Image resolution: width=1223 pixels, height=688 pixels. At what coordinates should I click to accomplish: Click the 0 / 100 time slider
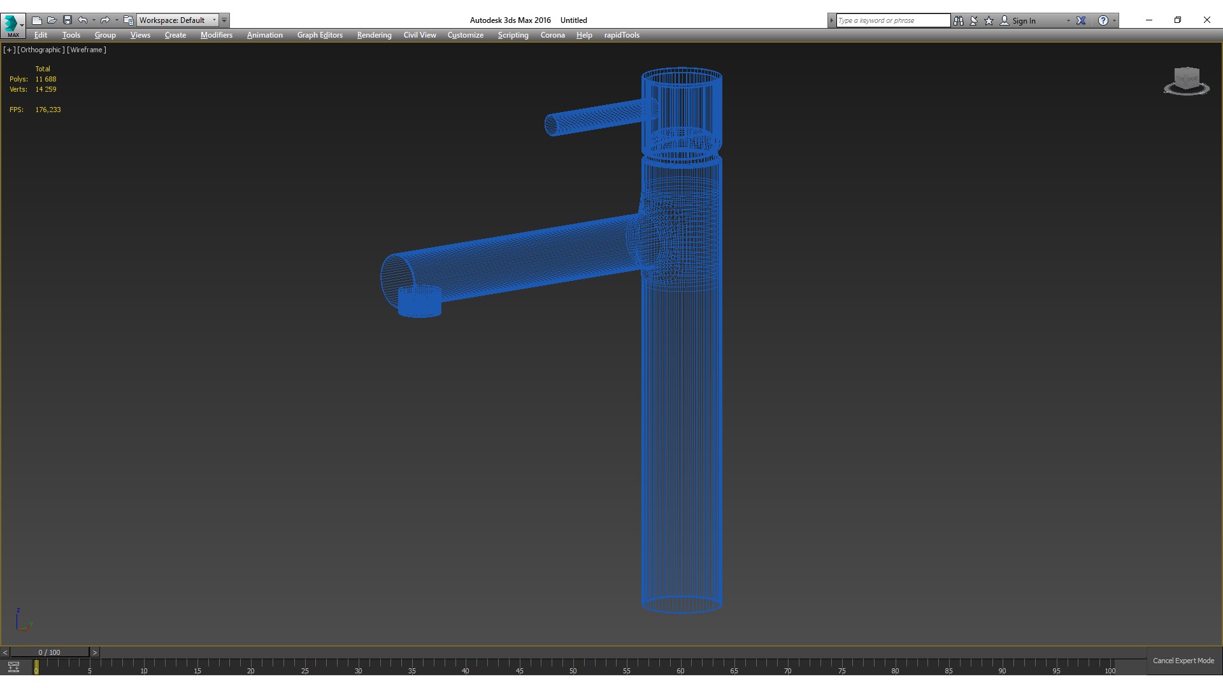point(49,652)
